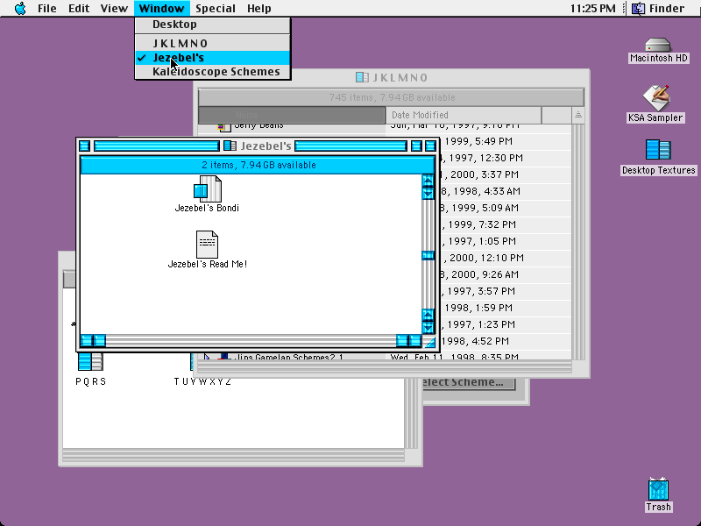
Task: Click the Trash icon on desktop
Action: 658,489
